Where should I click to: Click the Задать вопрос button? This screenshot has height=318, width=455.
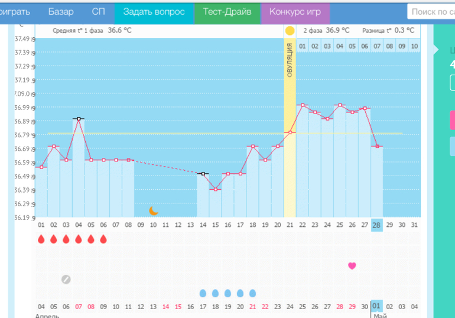click(x=154, y=12)
